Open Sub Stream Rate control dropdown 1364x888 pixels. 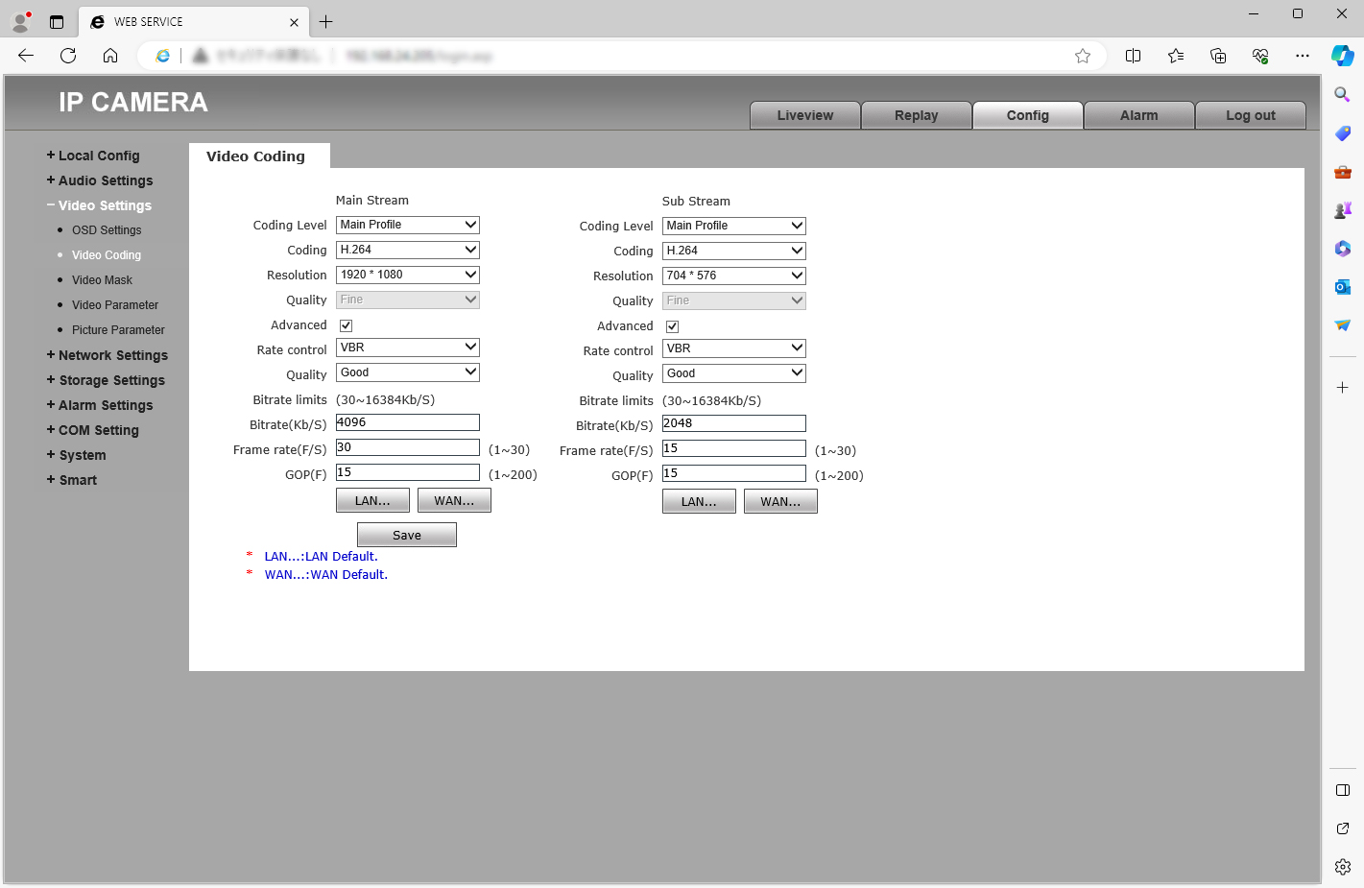click(733, 348)
